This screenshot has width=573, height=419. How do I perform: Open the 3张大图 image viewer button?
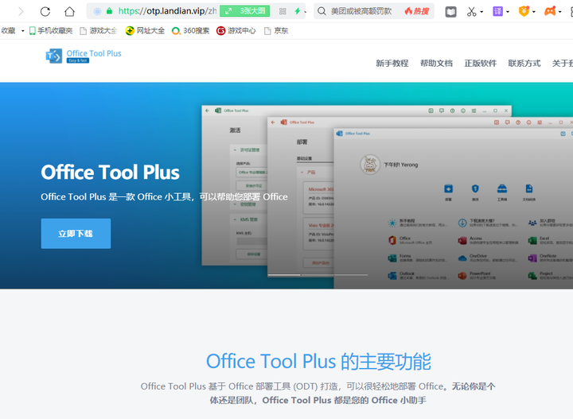click(x=245, y=11)
